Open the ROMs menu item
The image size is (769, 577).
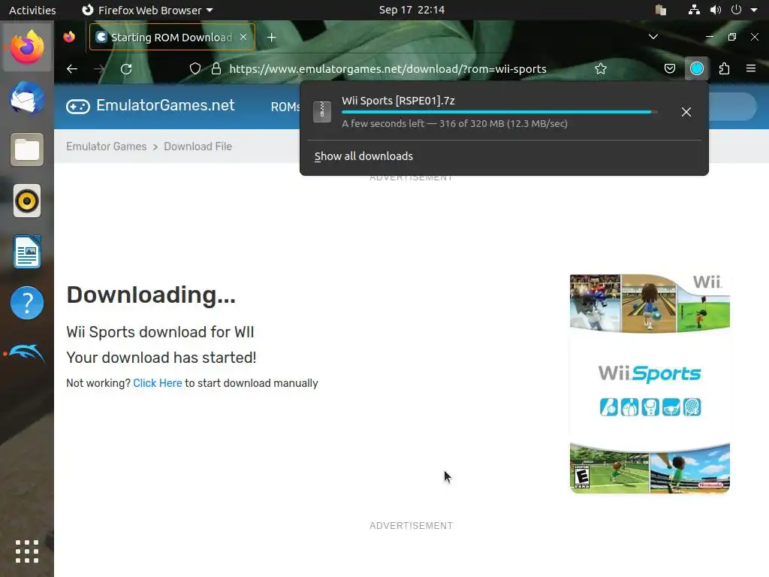pos(285,107)
